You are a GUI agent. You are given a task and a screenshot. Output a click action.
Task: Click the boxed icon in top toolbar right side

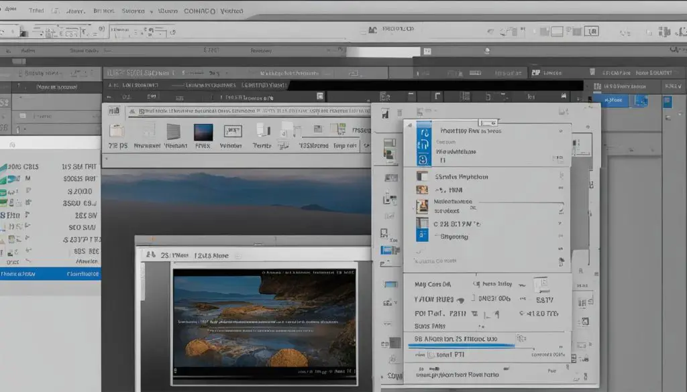coord(592,31)
